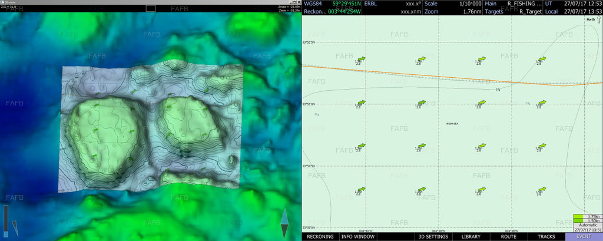
Task: Open the LIBRARY menu
Action: [x=471, y=236]
